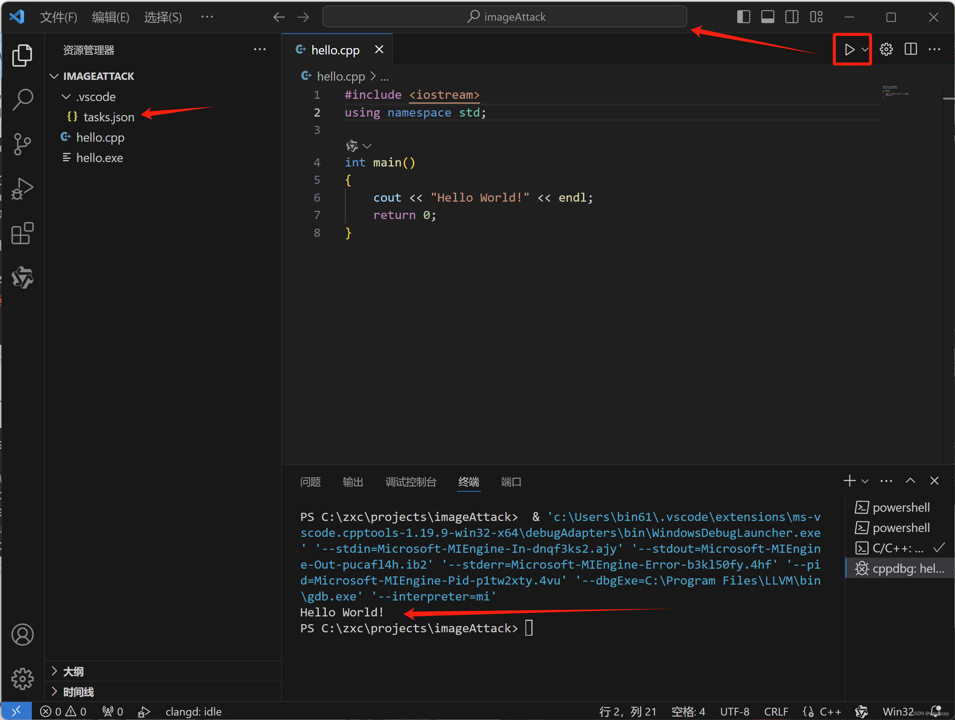
Task: Open the 选择(S) menu
Action: [163, 17]
